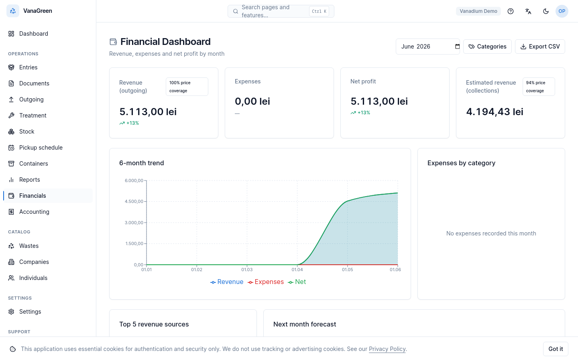Toggle the Net series in chart legend
The height and width of the screenshot is (361, 578).
[x=297, y=282]
